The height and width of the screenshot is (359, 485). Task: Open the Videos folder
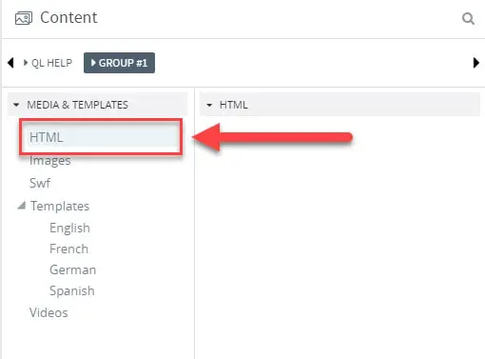coord(48,312)
